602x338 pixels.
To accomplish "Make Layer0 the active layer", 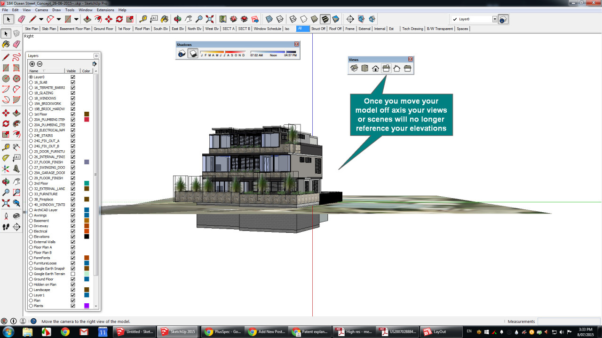I will click(x=31, y=77).
